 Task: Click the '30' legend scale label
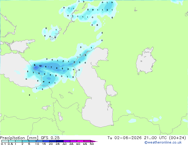(64, 144)
